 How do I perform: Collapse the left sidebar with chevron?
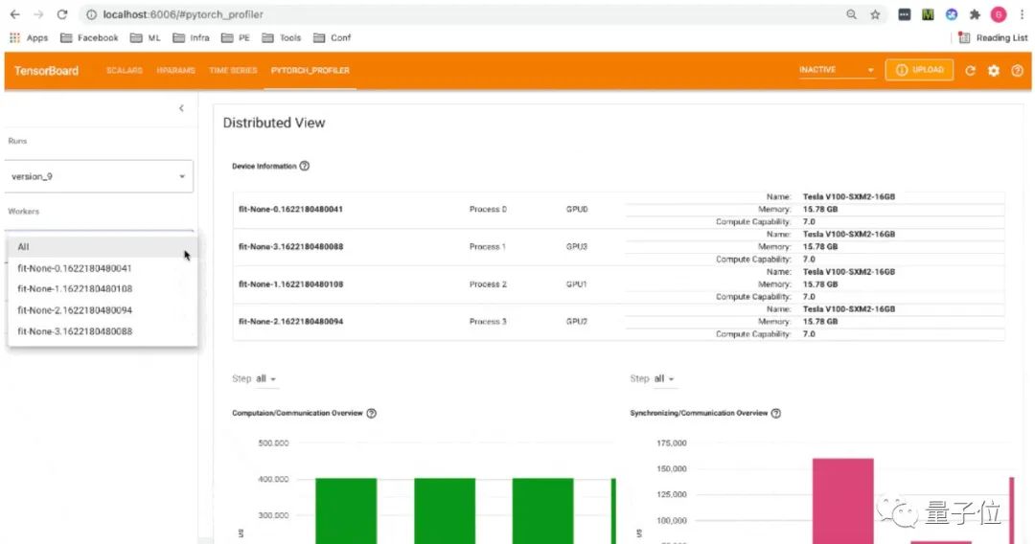[181, 108]
